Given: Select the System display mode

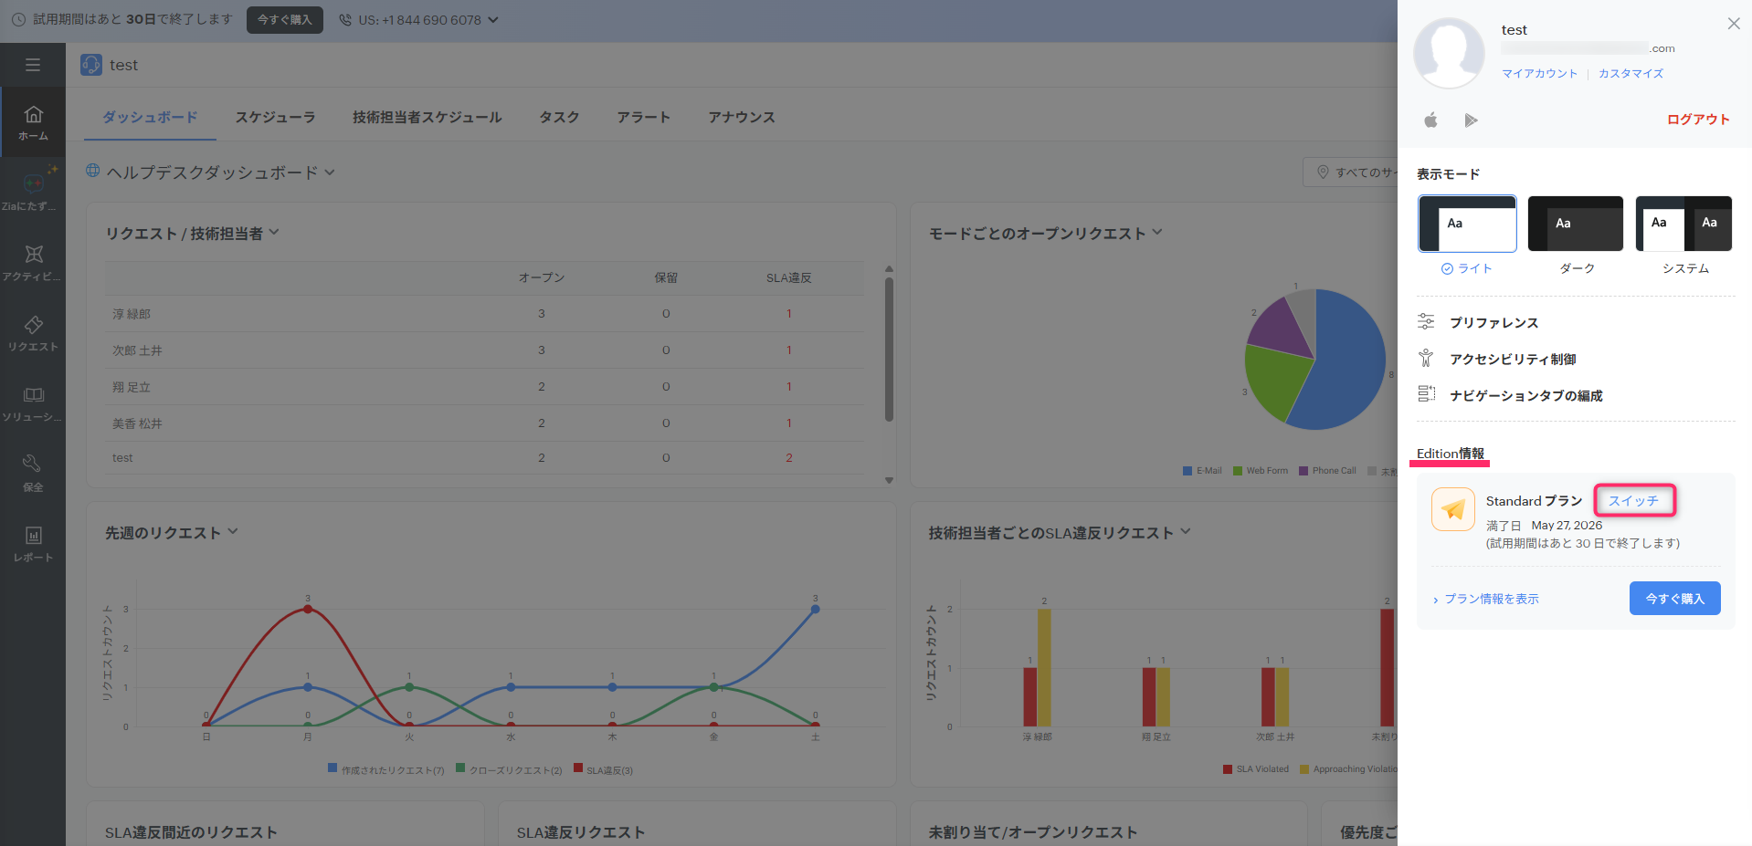Looking at the screenshot, I should 1683,224.
